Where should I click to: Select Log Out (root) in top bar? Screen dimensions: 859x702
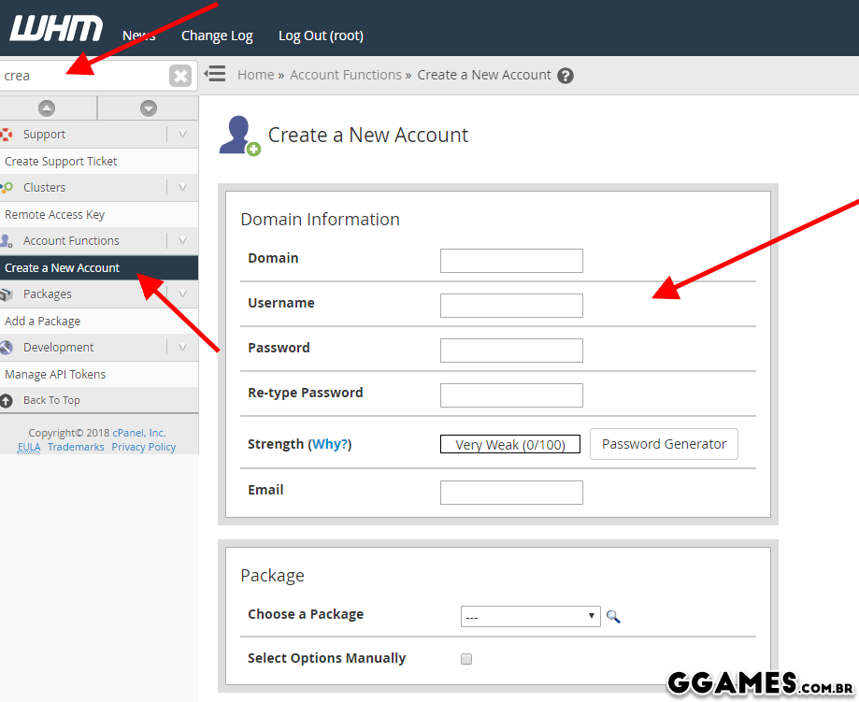click(321, 36)
